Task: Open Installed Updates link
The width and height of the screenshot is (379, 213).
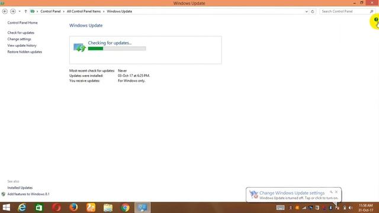Action: pos(20,188)
